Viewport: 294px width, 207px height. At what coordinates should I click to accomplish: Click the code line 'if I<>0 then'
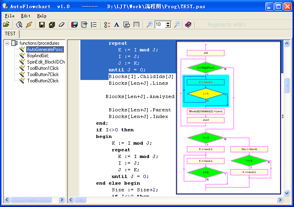[x=115, y=130]
